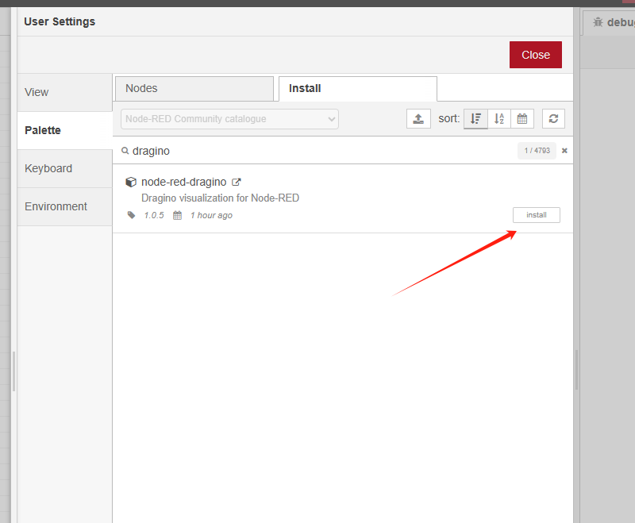Open the Palette settings section

[65, 130]
